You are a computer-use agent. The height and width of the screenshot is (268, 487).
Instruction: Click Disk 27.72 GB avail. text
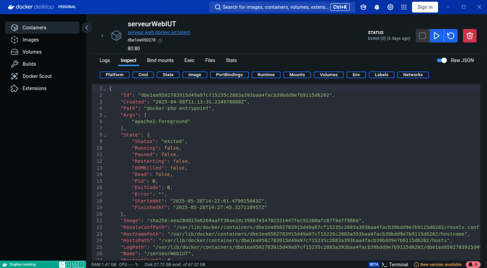click(175, 265)
